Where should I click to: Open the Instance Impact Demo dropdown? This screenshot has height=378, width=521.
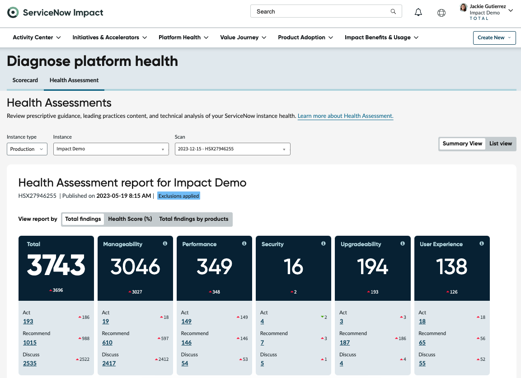[111, 149]
